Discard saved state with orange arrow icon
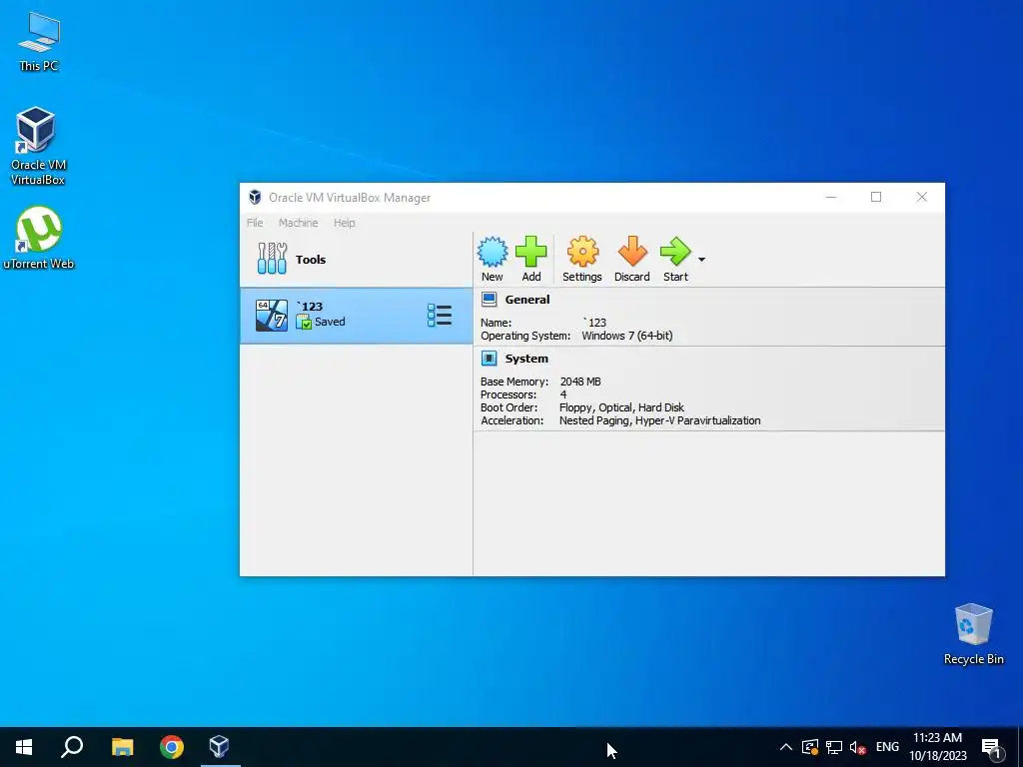 [x=632, y=252]
